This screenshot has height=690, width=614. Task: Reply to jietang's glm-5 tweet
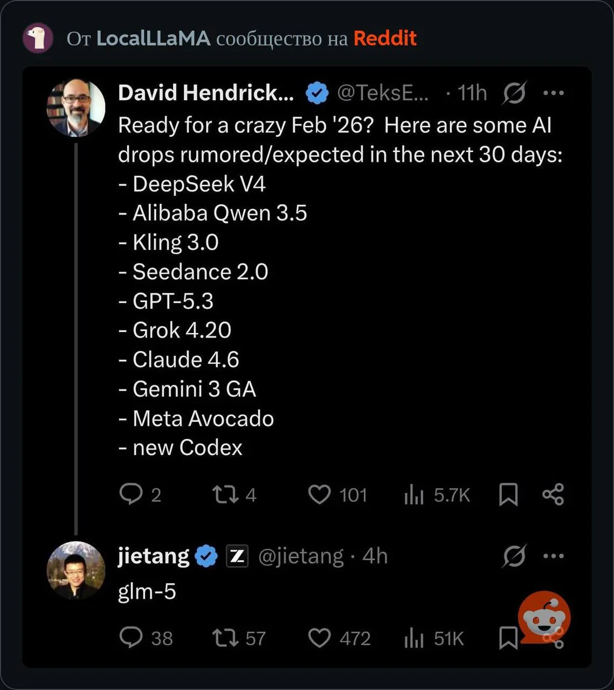131,638
